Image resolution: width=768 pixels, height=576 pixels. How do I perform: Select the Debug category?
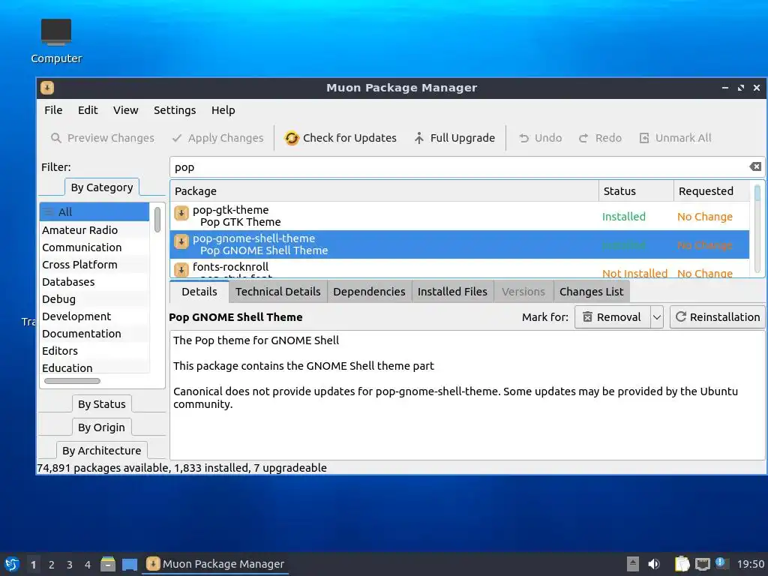94,299
